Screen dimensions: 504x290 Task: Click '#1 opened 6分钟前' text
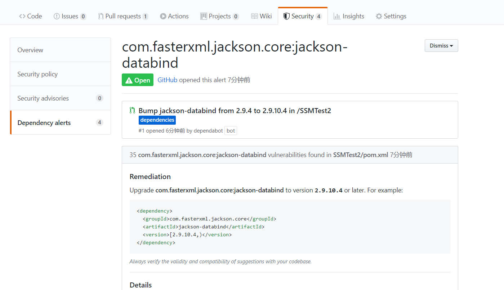[162, 131]
